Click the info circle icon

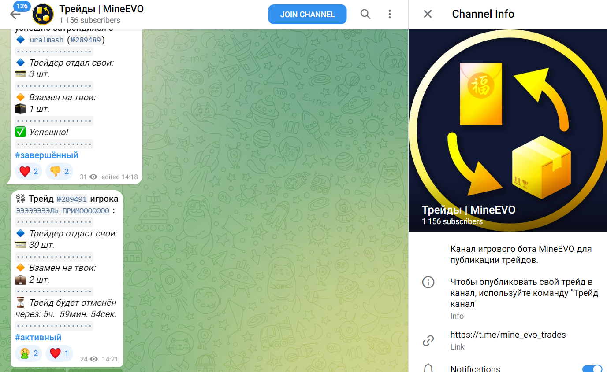(428, 282)
